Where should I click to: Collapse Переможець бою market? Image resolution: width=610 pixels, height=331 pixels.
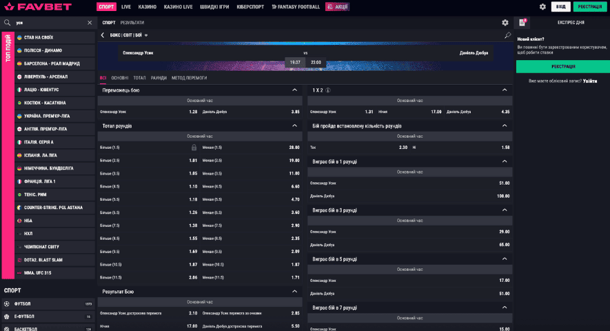tap(294, 90)
